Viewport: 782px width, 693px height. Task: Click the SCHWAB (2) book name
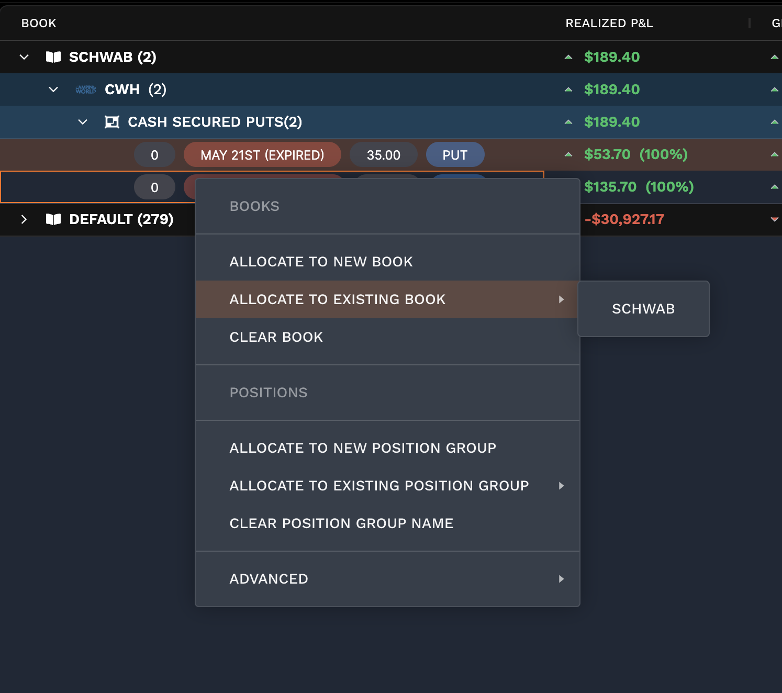(x=113, y=57)
